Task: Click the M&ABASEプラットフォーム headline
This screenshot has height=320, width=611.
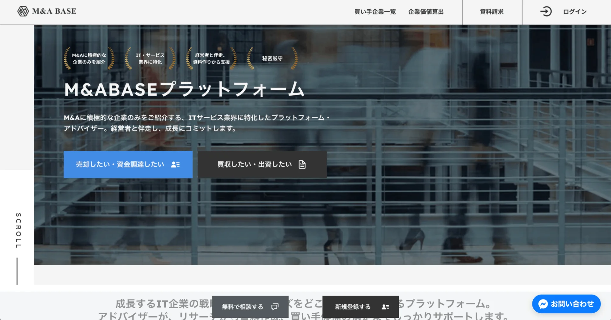Action: [x=184, y=89]
